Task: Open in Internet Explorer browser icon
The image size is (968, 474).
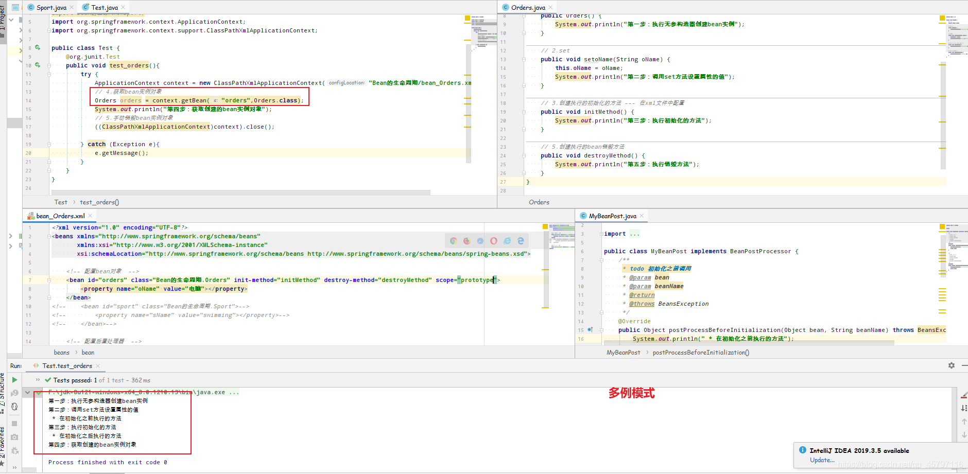Action: [507, 241]
